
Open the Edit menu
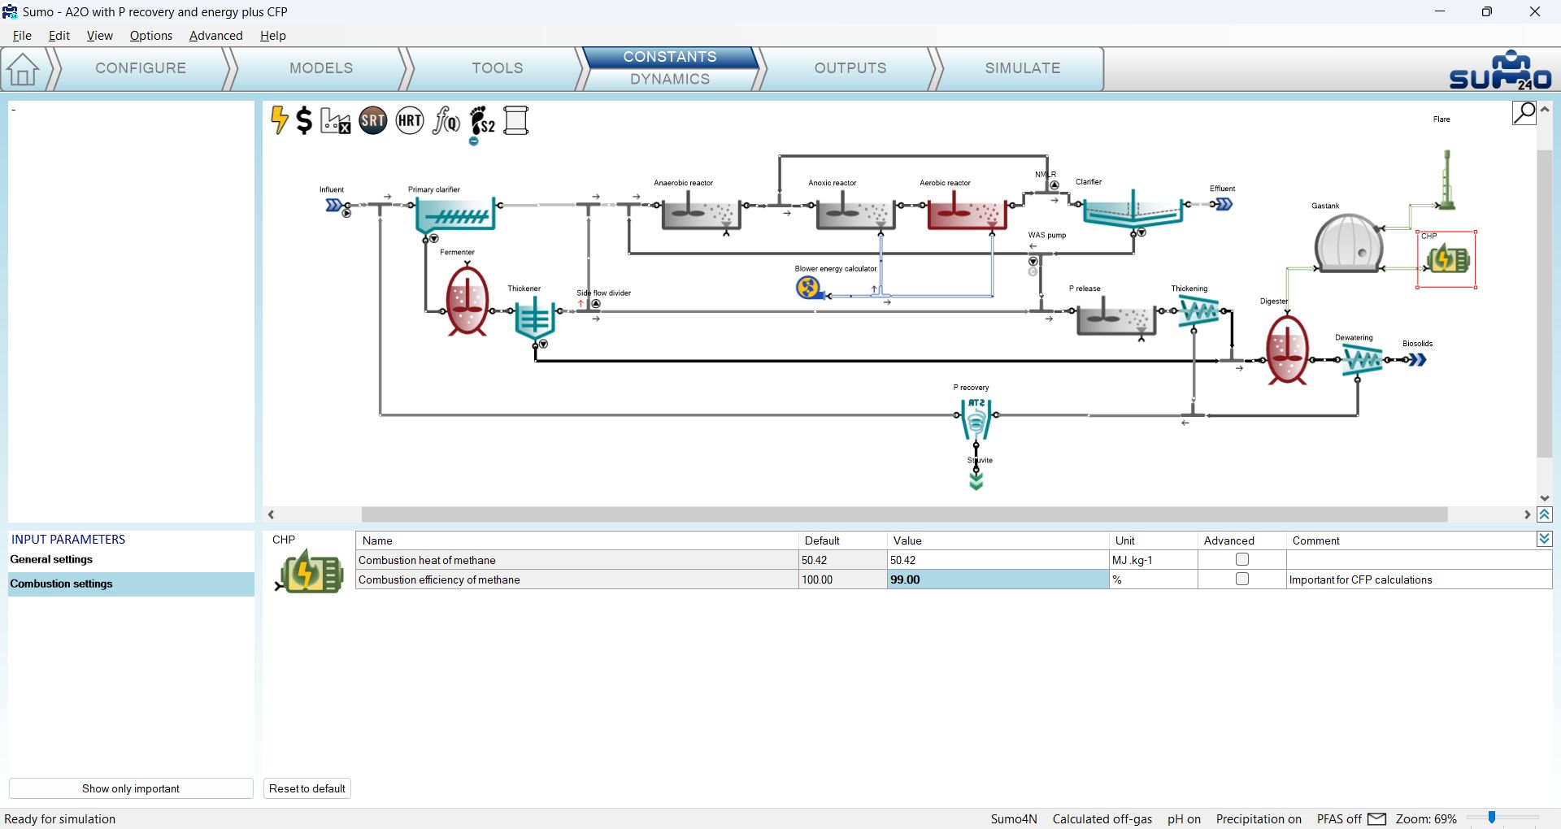coord(59,36)
